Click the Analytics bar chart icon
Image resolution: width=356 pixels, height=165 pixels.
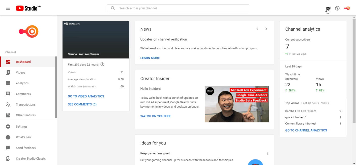click(8, 83)
